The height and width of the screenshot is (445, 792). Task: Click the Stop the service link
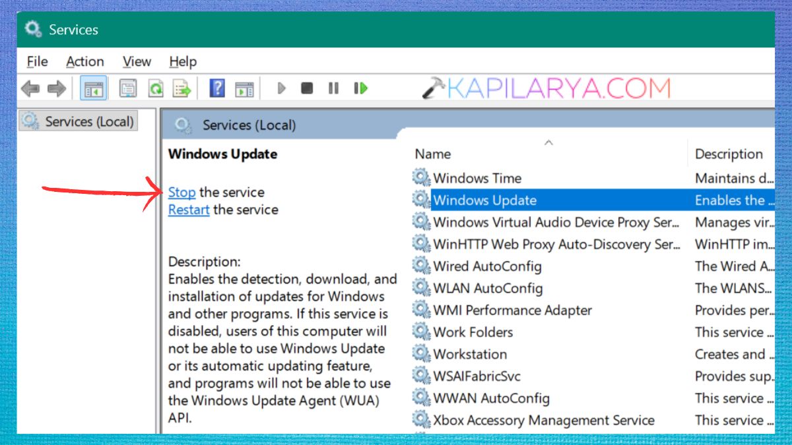pos(181,192)
